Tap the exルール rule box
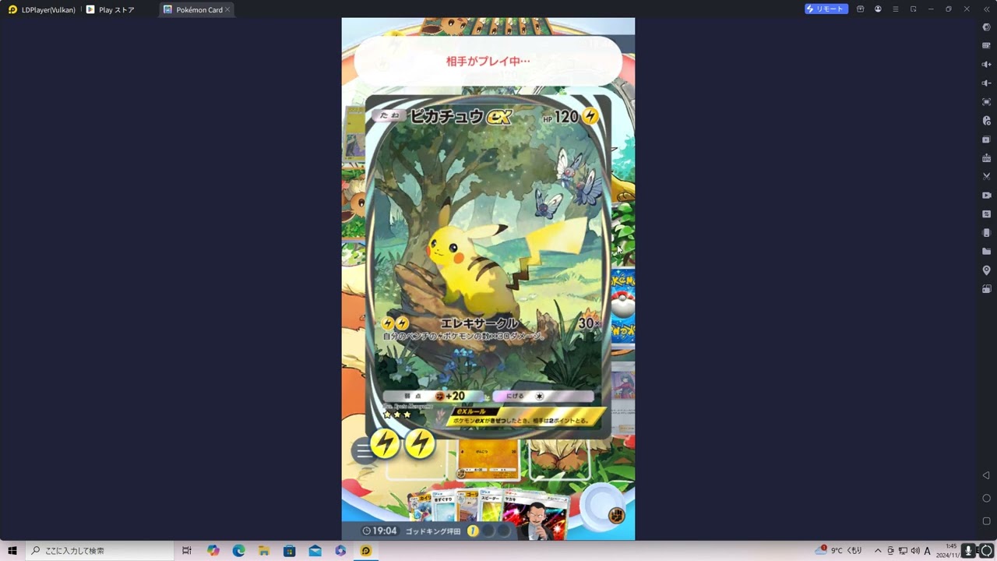This screenshot has width=997, height=561. [x=527, y=416]
